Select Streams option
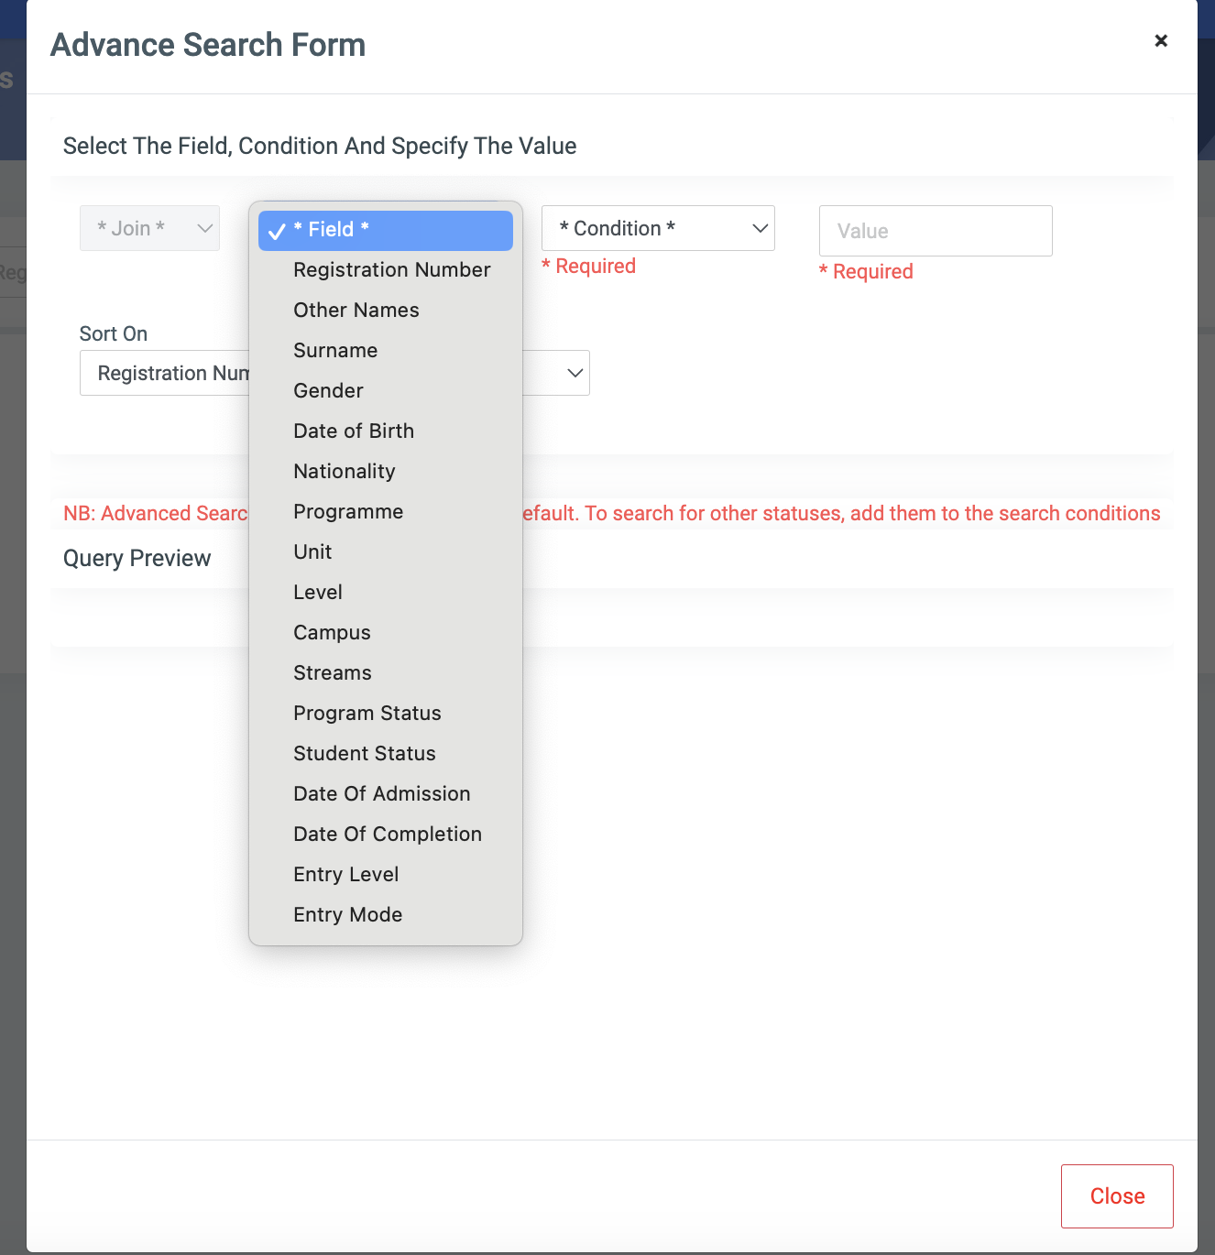1215x1255 pixels. (386, 673)
